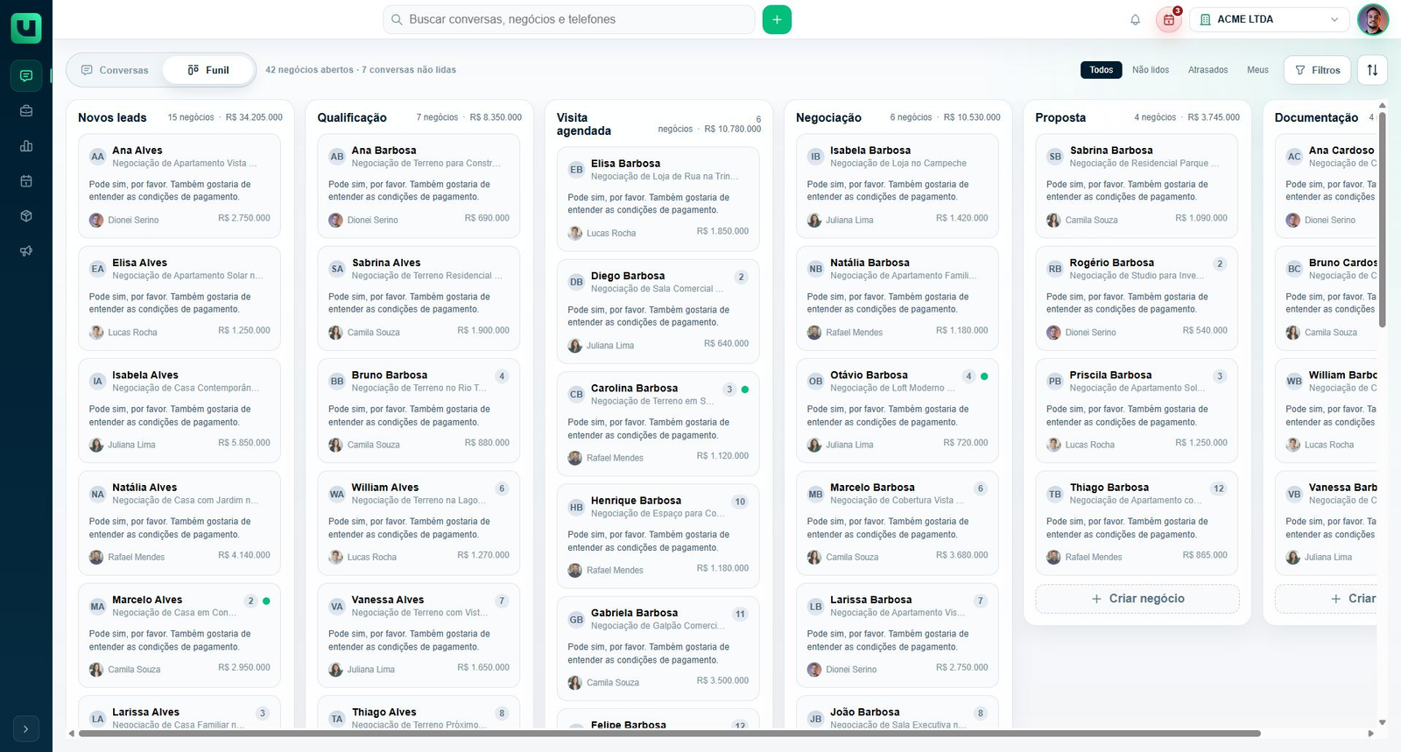Expand the sidebar with the arrow button
This screenshot has width=1401, height=752.
pos(26,728)
